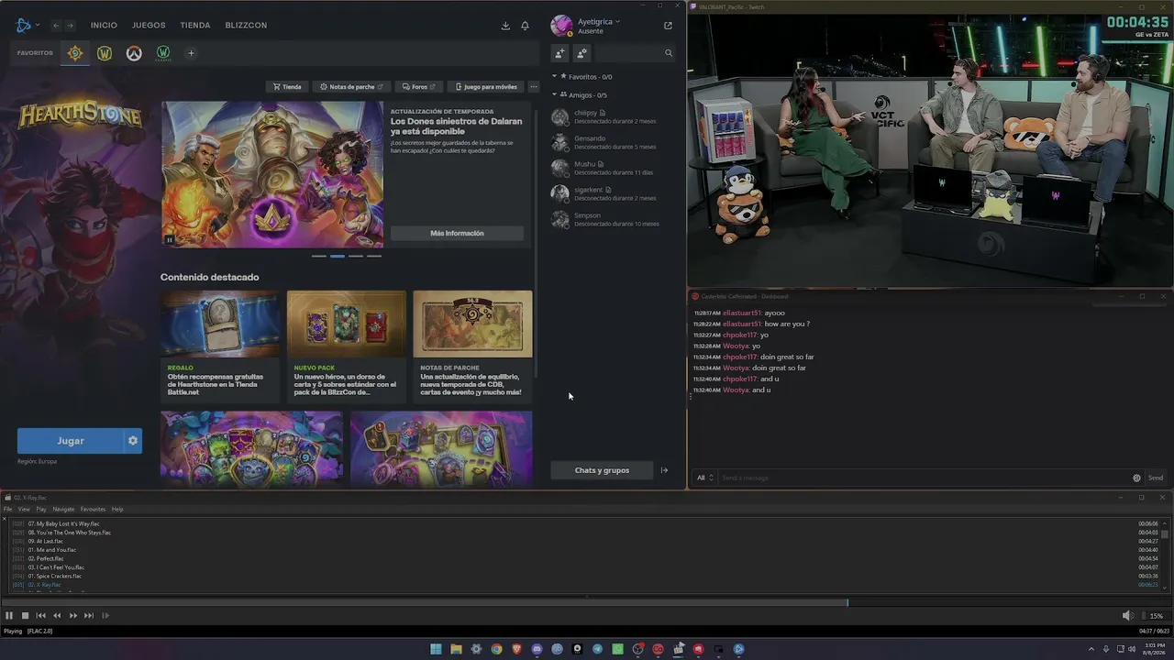The image size is (1174, 660).
Task: Click the music player seek bar
Action: pyautogui.click(x=587, y=602)
